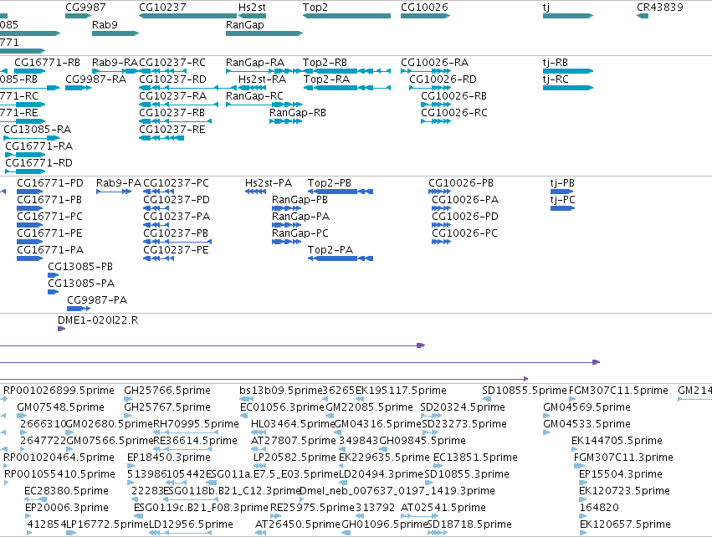The image size is (712, 537).
Task: Click EST GM04569.5prime
Action: coord(587,407)
